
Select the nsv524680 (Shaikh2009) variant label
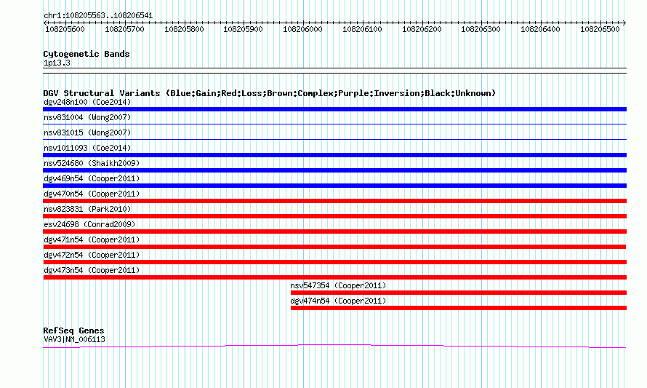[x=92, y=163]
